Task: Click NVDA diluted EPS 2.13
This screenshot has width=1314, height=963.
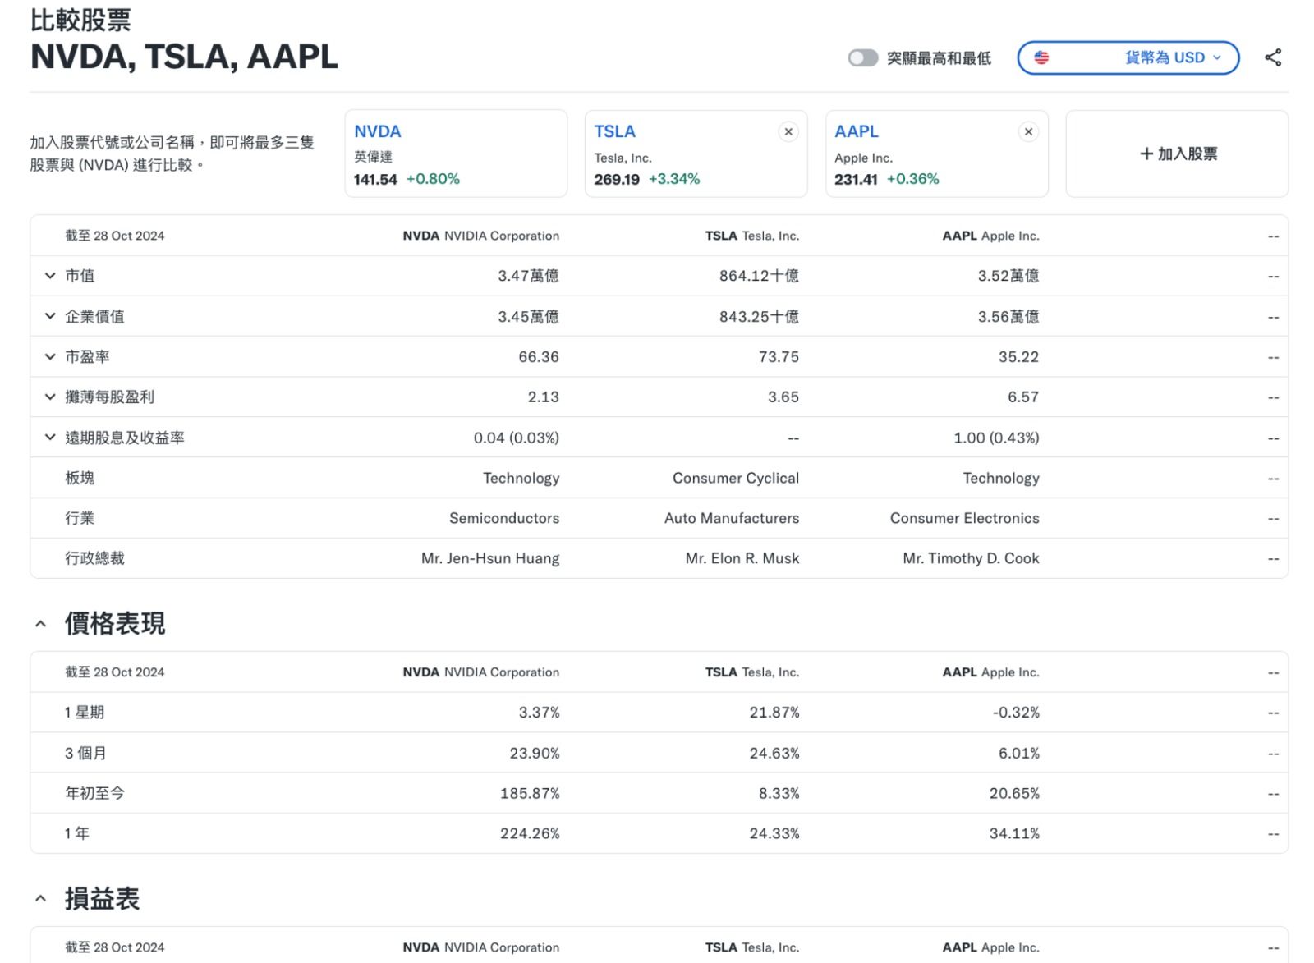Action: pyautogui.click(x=543, y=397)
